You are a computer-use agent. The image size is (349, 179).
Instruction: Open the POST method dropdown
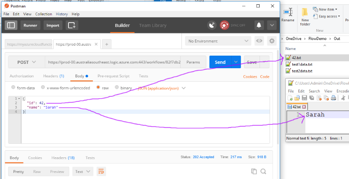pos(27,62)
